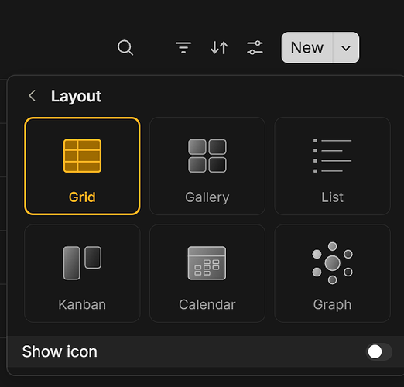
Task: Open the search magnifier icon
Action: point(125,47)
